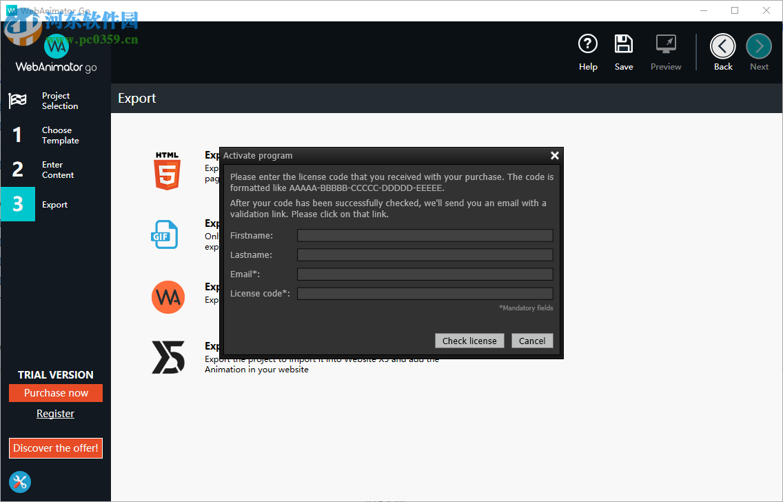Click the Purchase now button
This screenshot has height=502, width=783.
coord(56,393)
